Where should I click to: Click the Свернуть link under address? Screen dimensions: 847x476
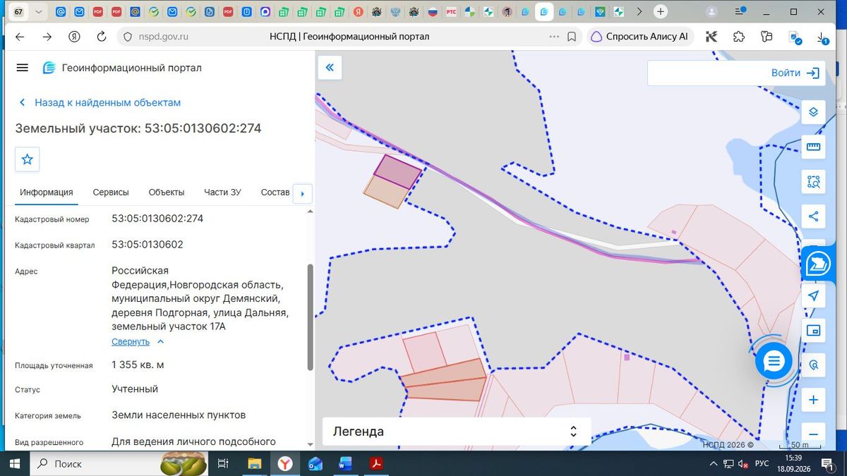pyautogui.click(x=131, y=341)
